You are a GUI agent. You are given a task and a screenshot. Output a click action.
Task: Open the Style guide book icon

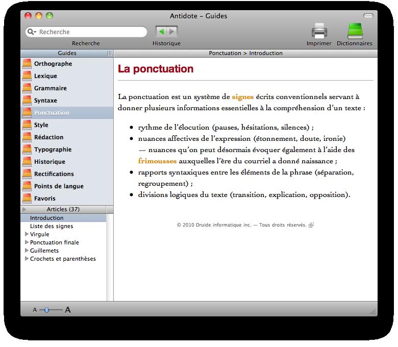(27, 125)
